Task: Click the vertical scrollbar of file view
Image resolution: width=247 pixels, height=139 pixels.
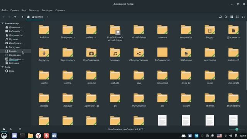Action: point(246,56)
